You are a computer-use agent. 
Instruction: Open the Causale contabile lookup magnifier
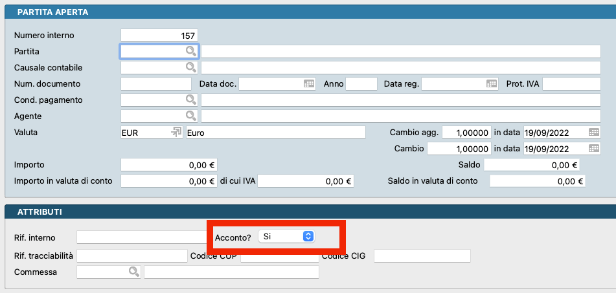[x=191, y=67]
